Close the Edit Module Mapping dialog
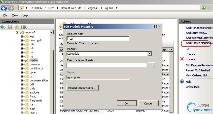Viewport: 213px width, 114px height. pos(159,26)
